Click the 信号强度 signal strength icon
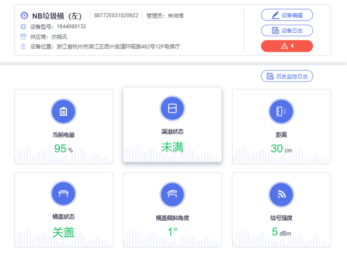Viewport: 347px width, 255px height. tap(281, 194)
